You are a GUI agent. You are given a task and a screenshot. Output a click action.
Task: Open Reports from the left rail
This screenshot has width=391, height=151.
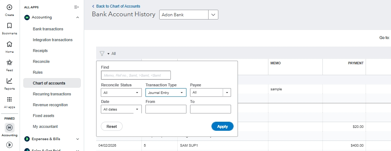[9, 81]
